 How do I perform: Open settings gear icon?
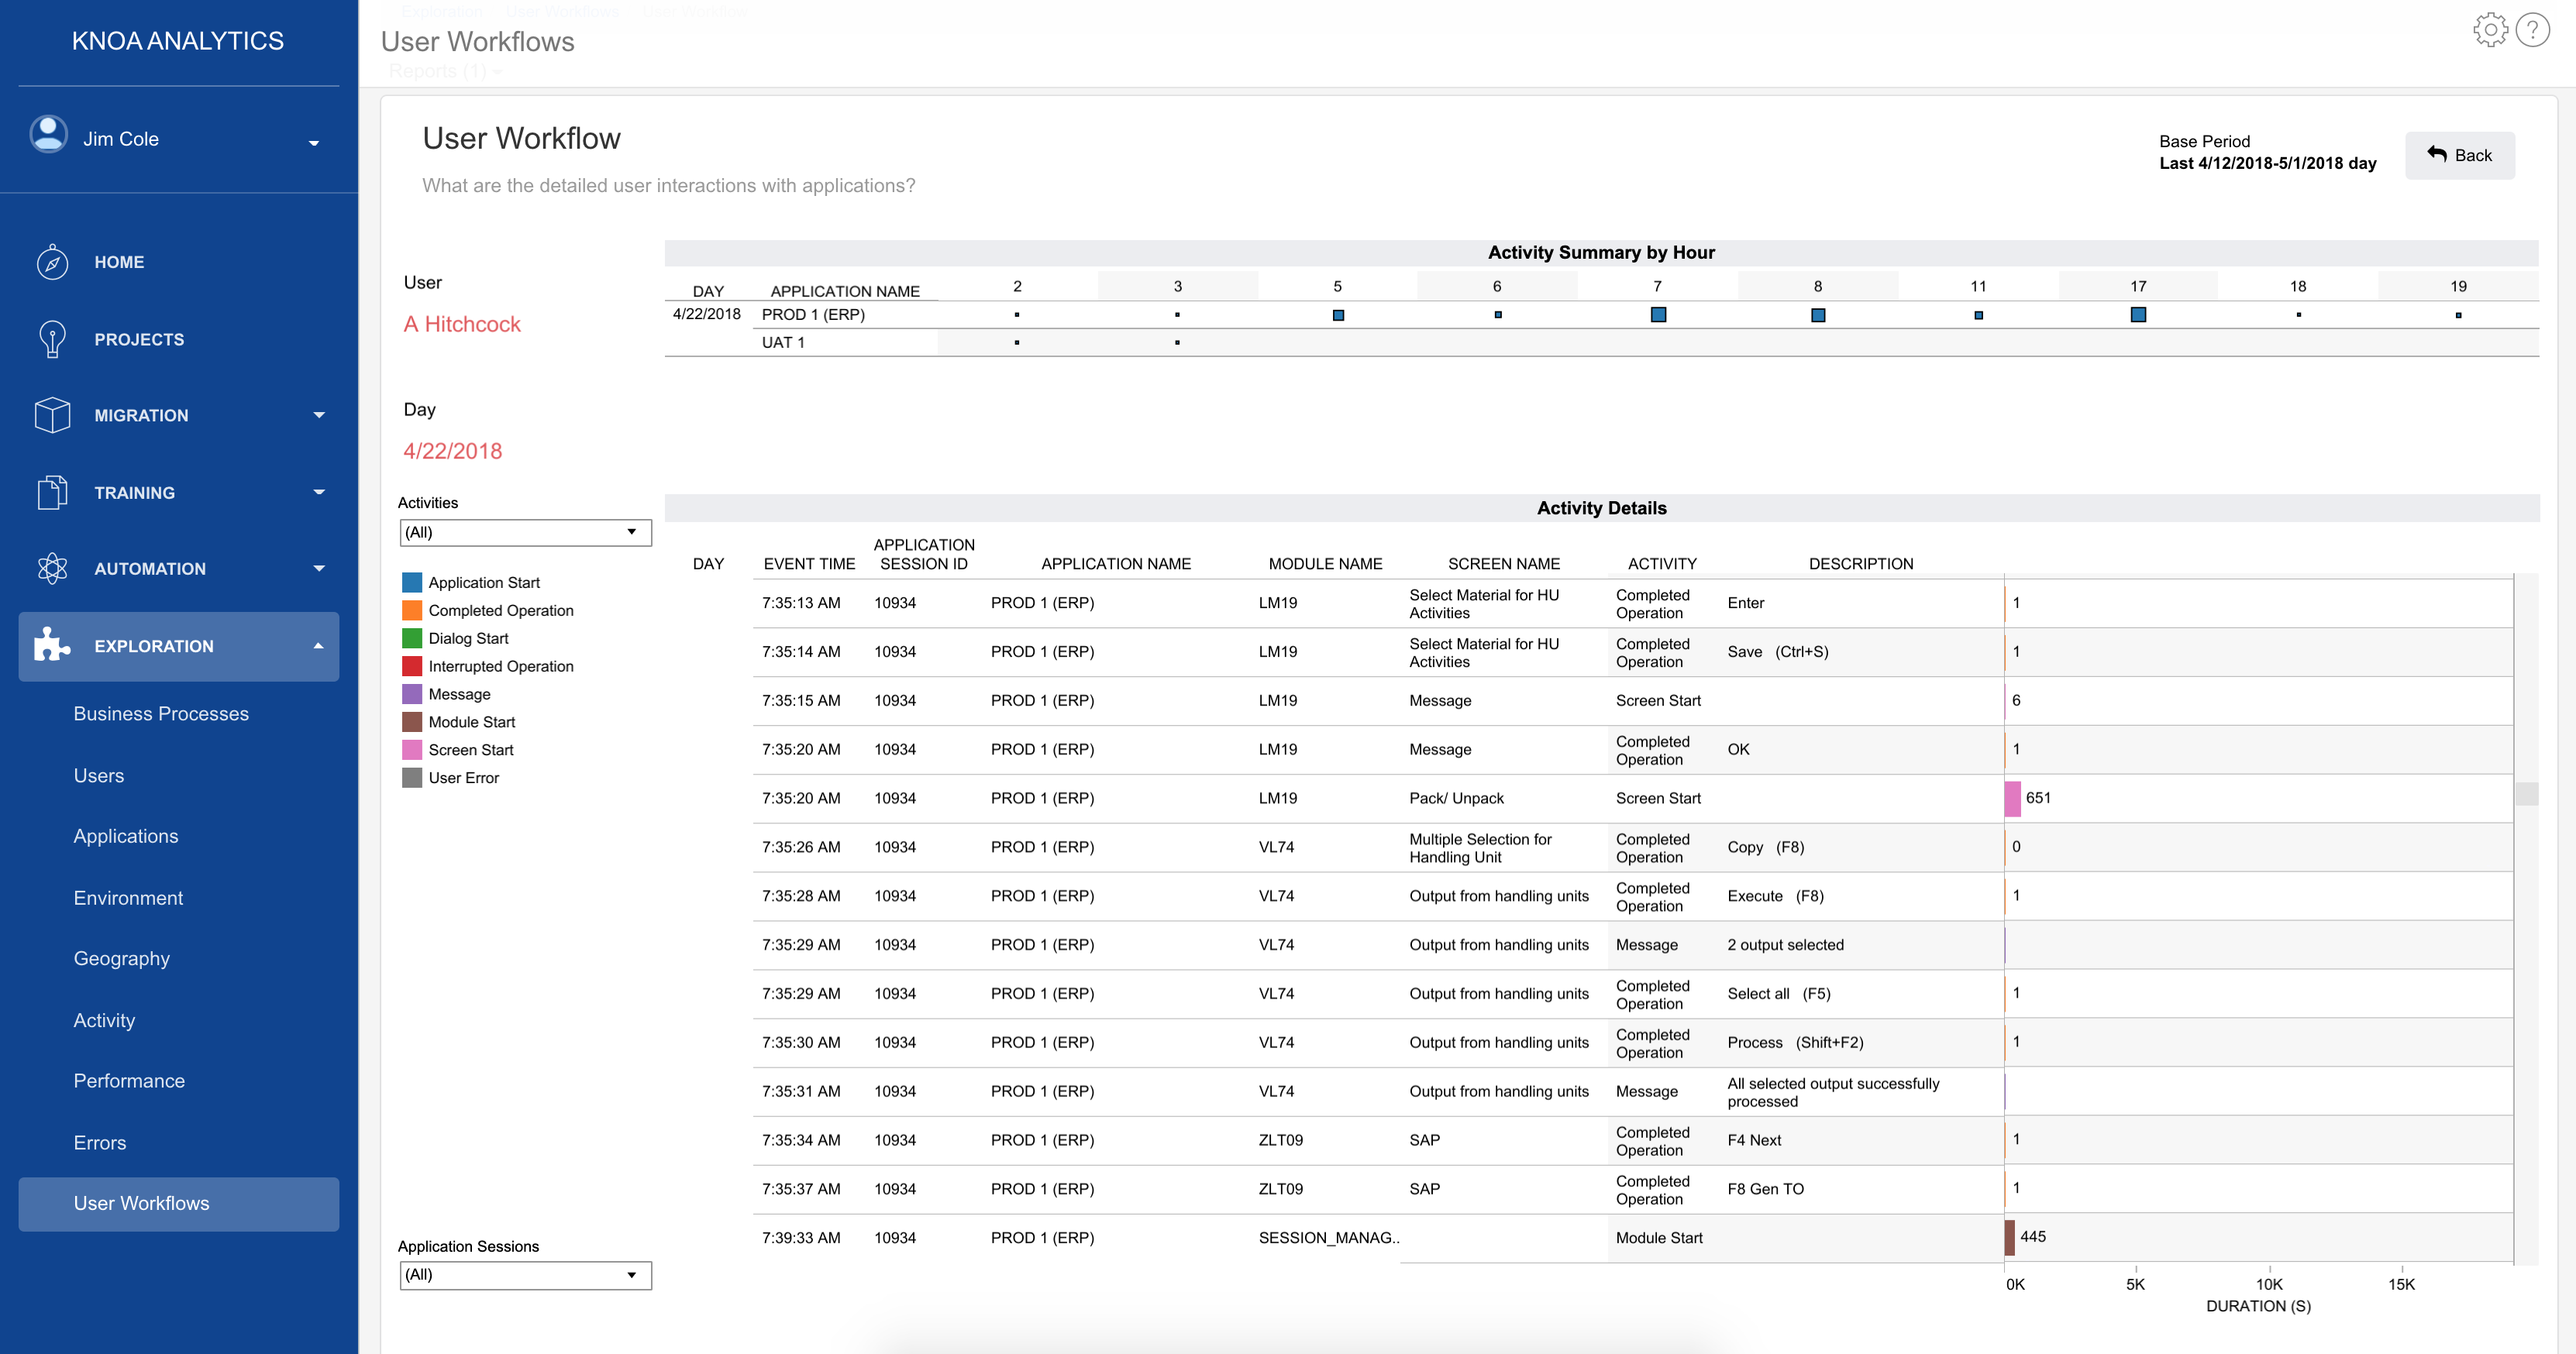pos(2490,30)
